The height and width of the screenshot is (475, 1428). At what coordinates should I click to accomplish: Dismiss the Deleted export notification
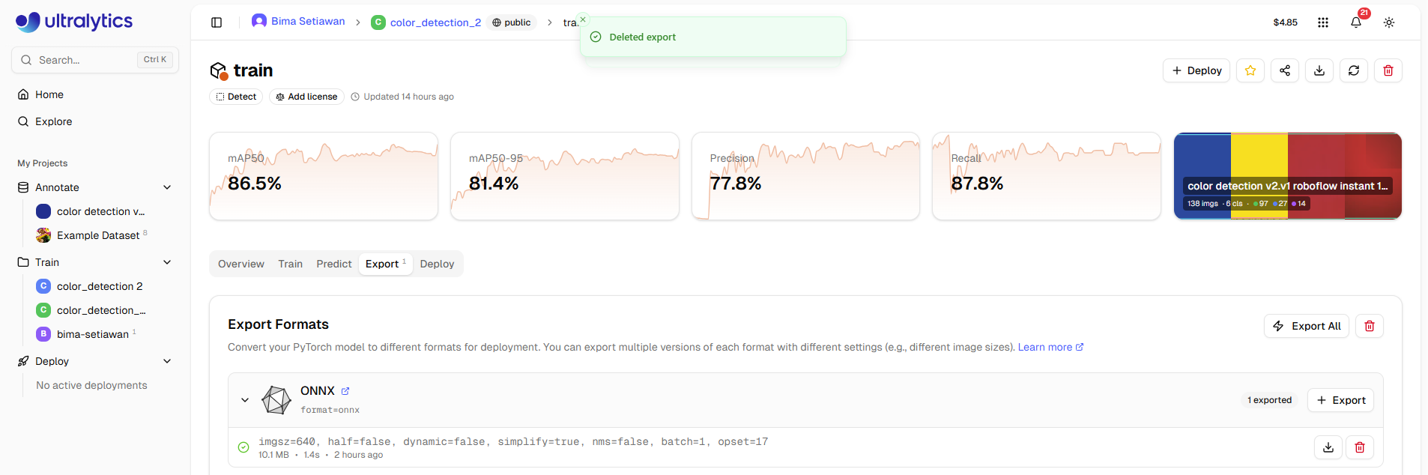(x=583, y=19)
